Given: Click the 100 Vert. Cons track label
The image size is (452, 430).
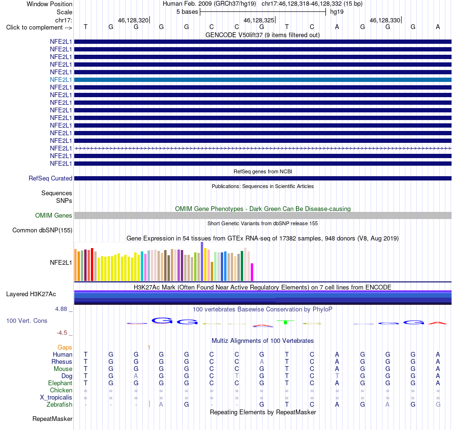Looking at the screenshot, I should pyautogui.click(x=27, y=320).
